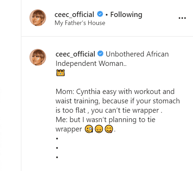193x171 pixels.
Task: Click the verified badge in the caption
Action: point(100,54)
